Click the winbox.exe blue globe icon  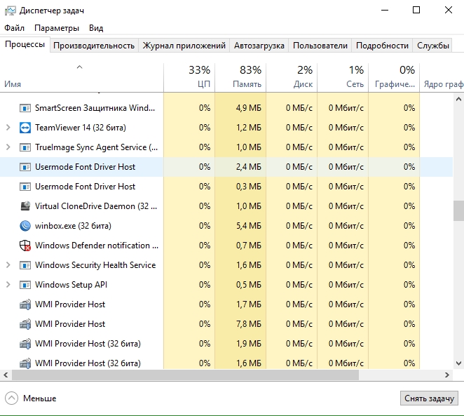click(x=25, y=226)
